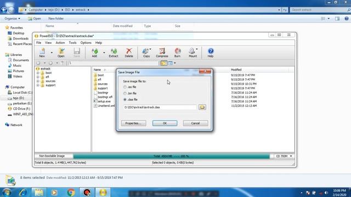
Task: Click the Non-bootable Image status label
Action: pos(52,156)
